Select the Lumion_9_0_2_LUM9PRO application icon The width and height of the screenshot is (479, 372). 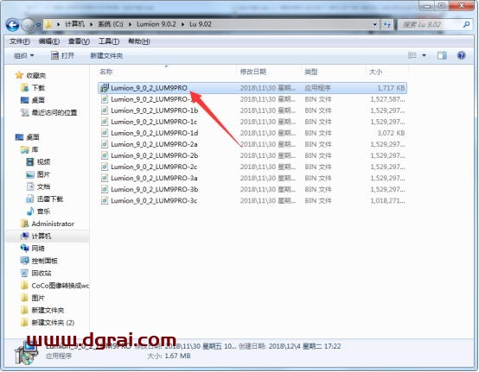coord(105,88)
